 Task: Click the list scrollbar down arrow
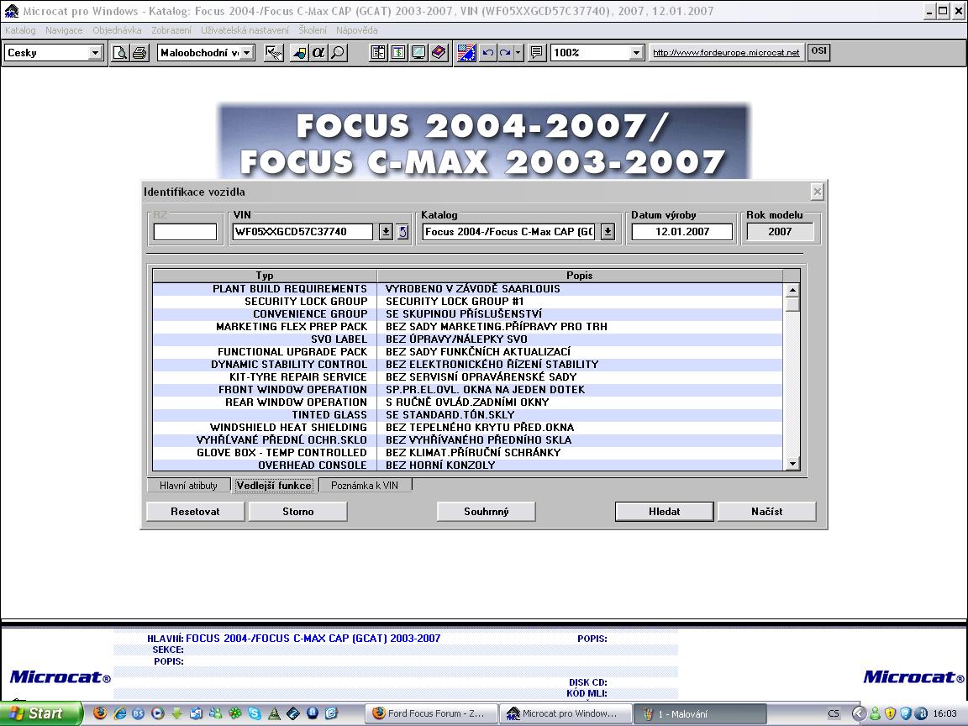click(792, 464)
